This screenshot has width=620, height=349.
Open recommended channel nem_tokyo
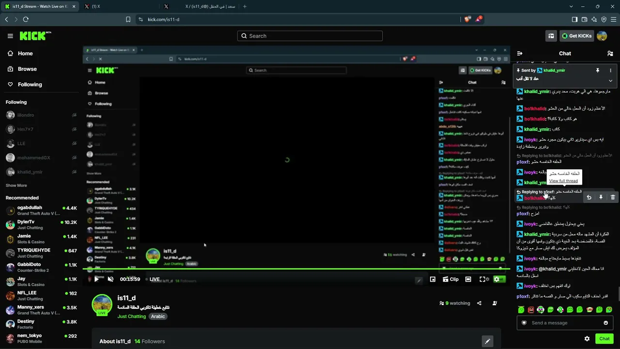click(x=41, y=338)
